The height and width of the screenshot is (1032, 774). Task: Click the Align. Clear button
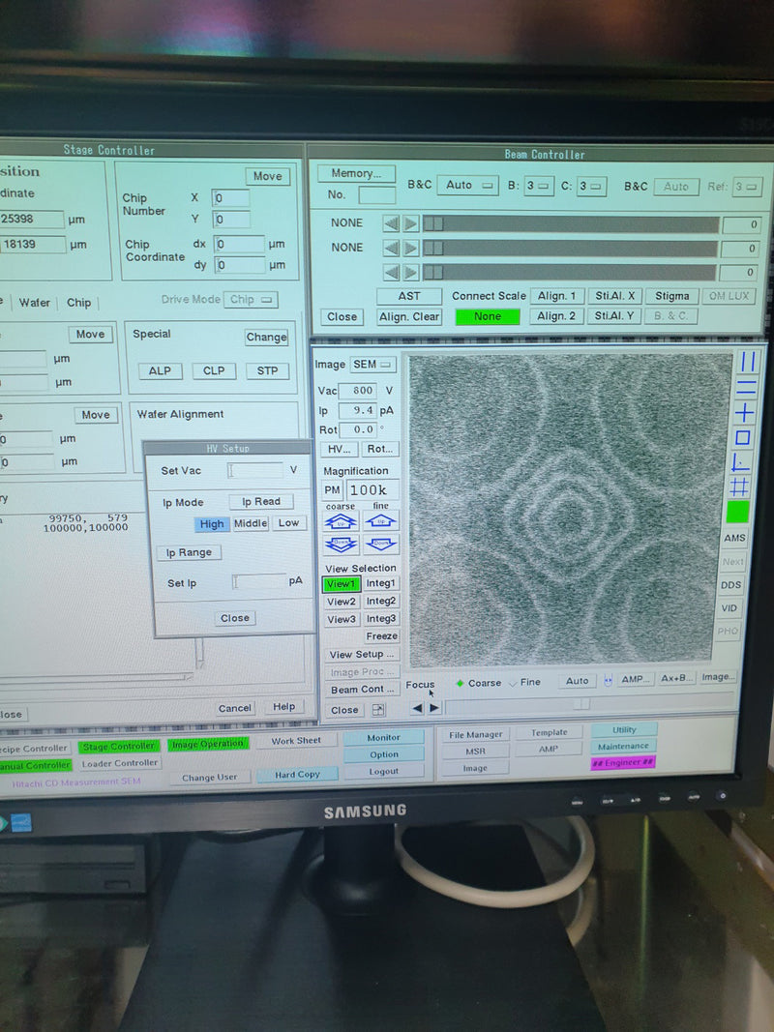[x=408, y=316]
